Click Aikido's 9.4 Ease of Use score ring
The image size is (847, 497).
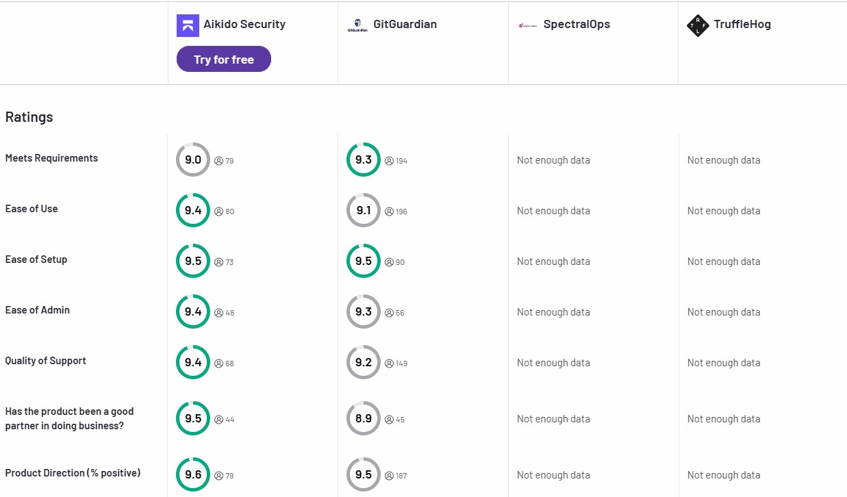[193, 210]
